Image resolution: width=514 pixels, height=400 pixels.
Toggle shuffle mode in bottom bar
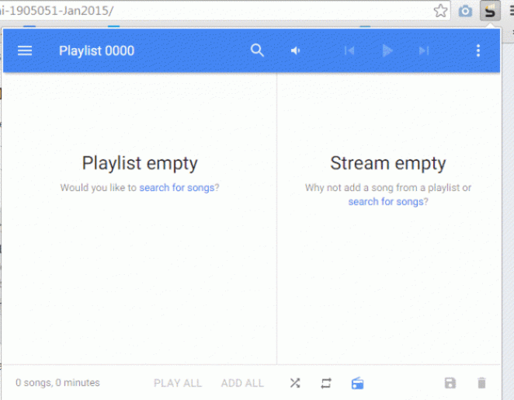(x=295, y=383)
